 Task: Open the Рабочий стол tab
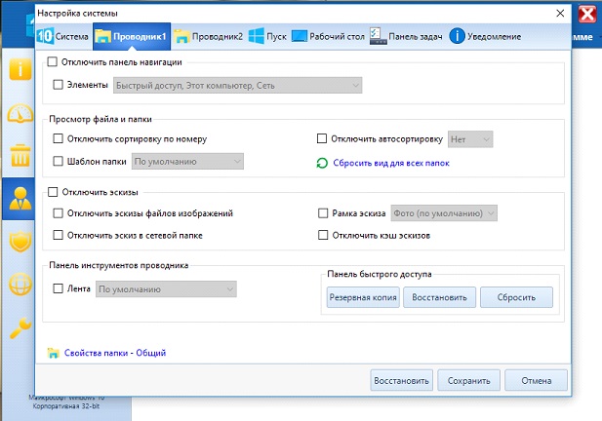coord(328,36)
